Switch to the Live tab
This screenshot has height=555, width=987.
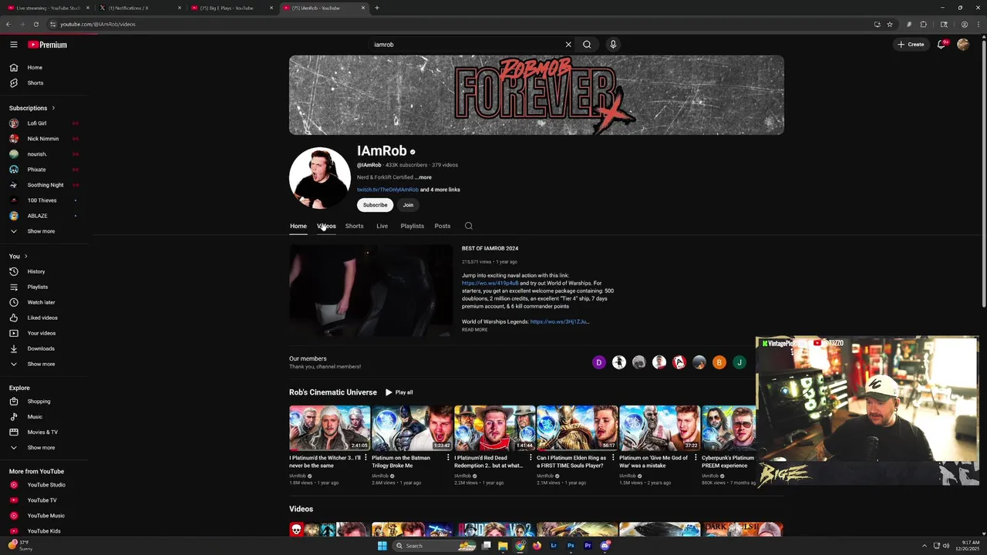(x=382, y=226)
